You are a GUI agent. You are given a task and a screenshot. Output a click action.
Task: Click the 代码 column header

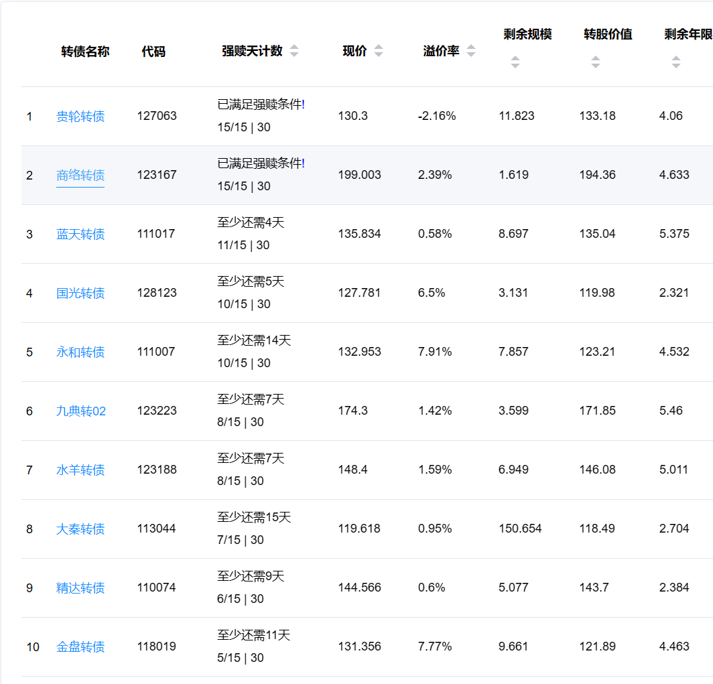pyautogui.click(x=153, y=52)
